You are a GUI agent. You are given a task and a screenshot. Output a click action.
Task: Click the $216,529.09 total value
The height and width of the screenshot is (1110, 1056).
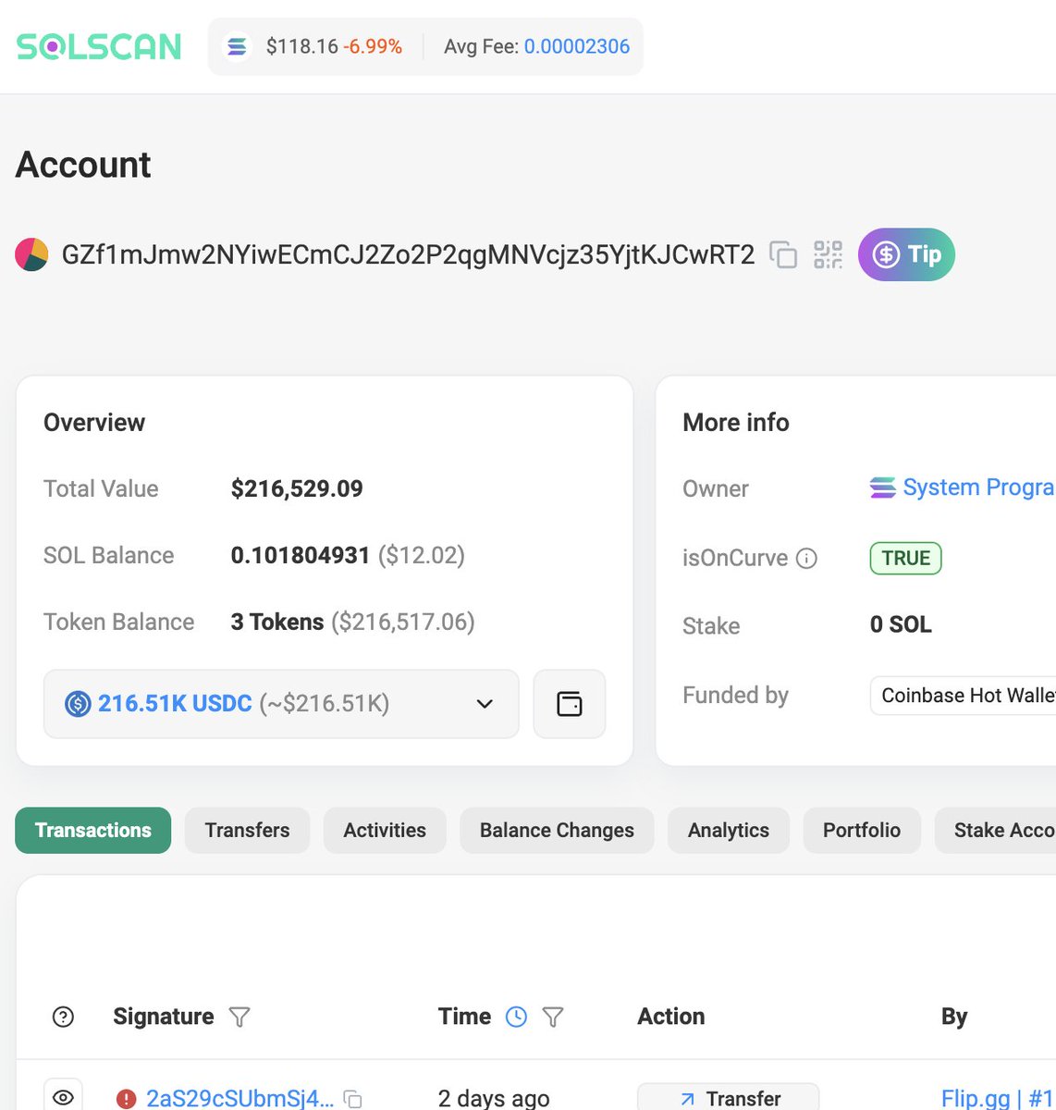pos(297,488)
